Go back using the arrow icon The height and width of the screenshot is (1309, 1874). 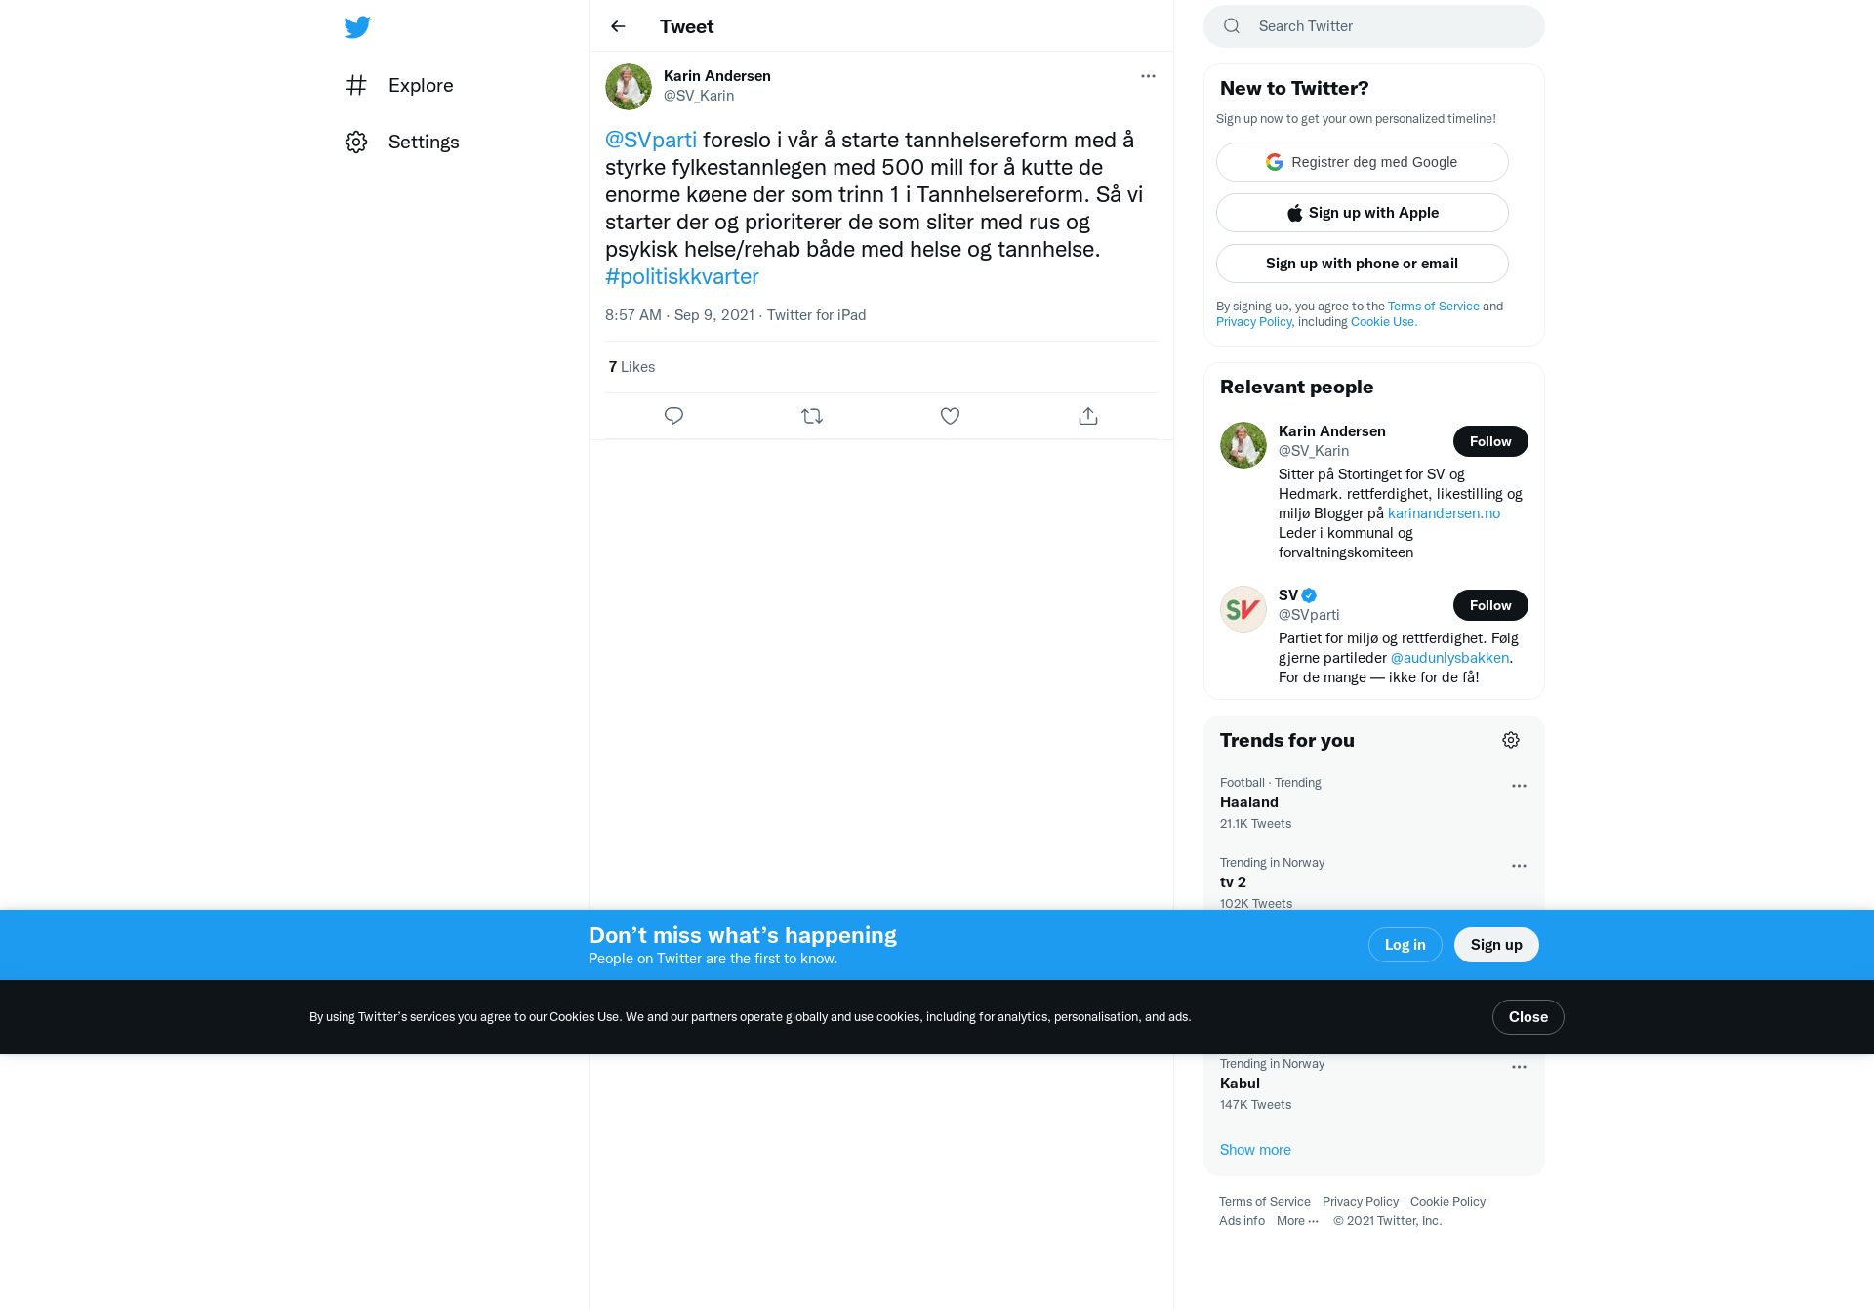(618, 26)
